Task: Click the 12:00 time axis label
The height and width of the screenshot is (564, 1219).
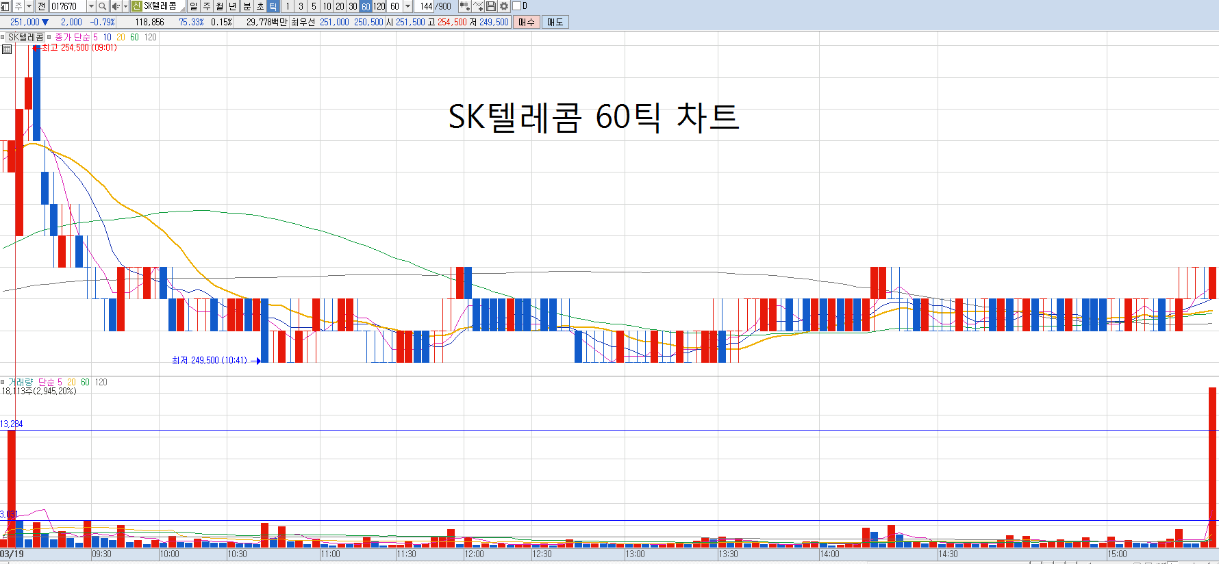Action: [x=474, y=554]
